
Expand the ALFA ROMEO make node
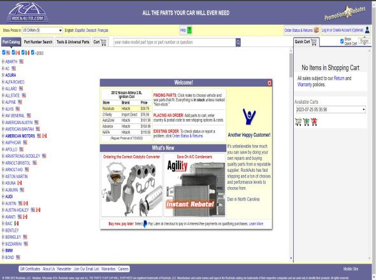pos(3,82)
